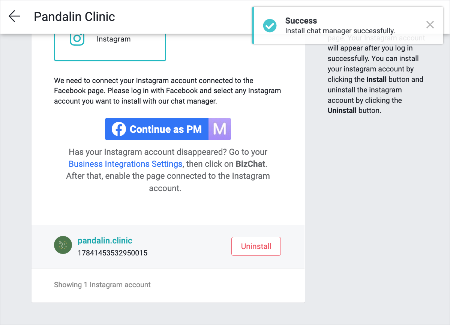Click the bold BizChat text
The image size is (450, 325).
click(x=250, y=164)
